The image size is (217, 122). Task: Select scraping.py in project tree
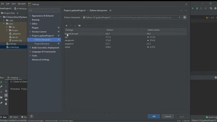(x=13, y=47)
